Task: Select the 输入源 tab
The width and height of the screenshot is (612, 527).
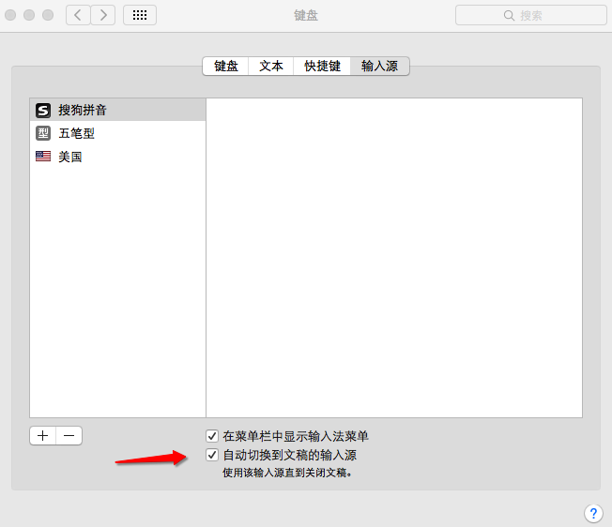Action: tap(380, 66)
